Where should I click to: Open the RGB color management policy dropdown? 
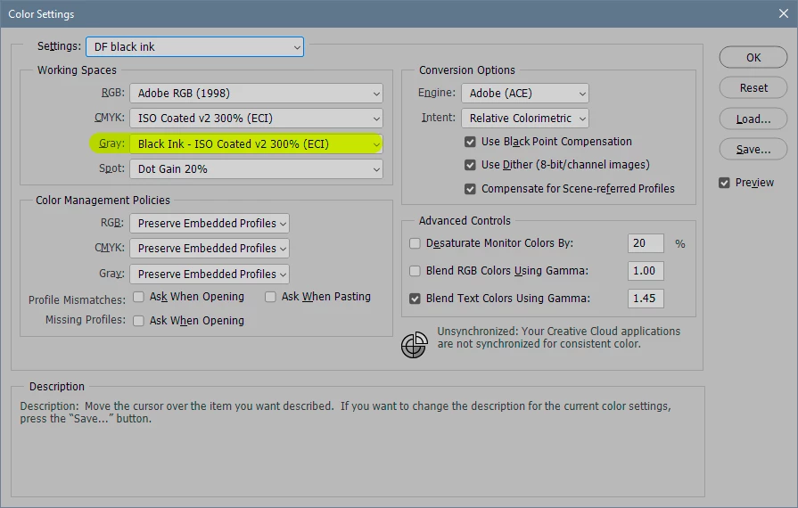210,223
